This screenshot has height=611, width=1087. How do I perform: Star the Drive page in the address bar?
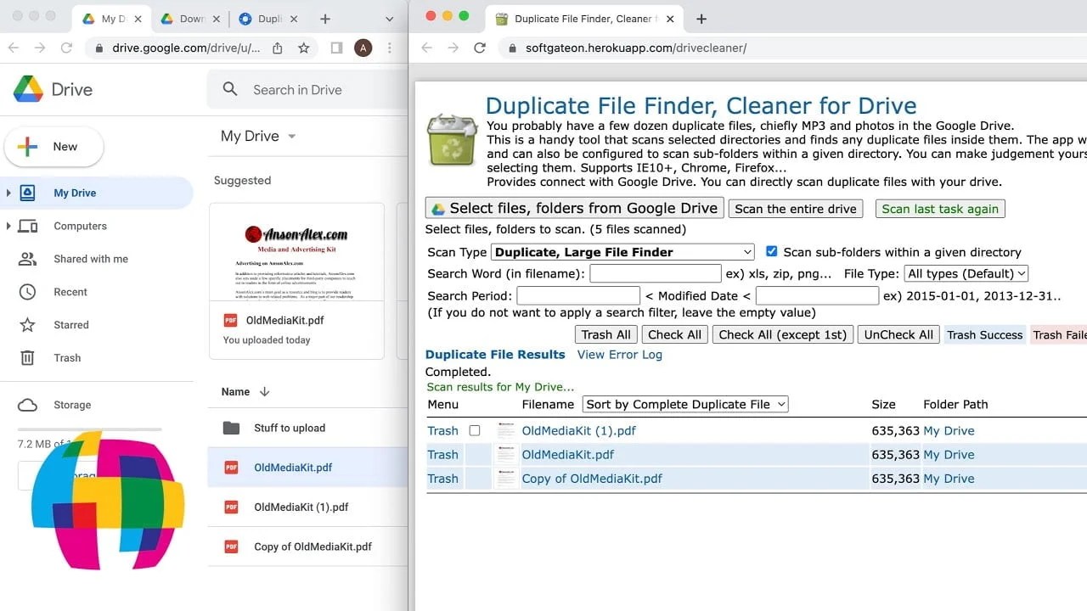coord(304,48)
